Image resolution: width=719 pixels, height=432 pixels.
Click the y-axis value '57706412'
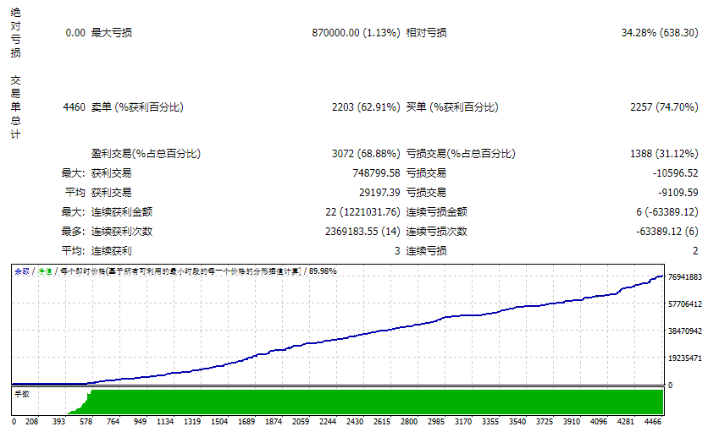pyautogui.click(x=685, y=303)
